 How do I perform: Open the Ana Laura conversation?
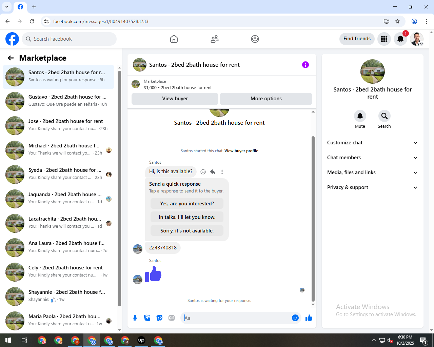pyautogui.click(x=58, y=247)
